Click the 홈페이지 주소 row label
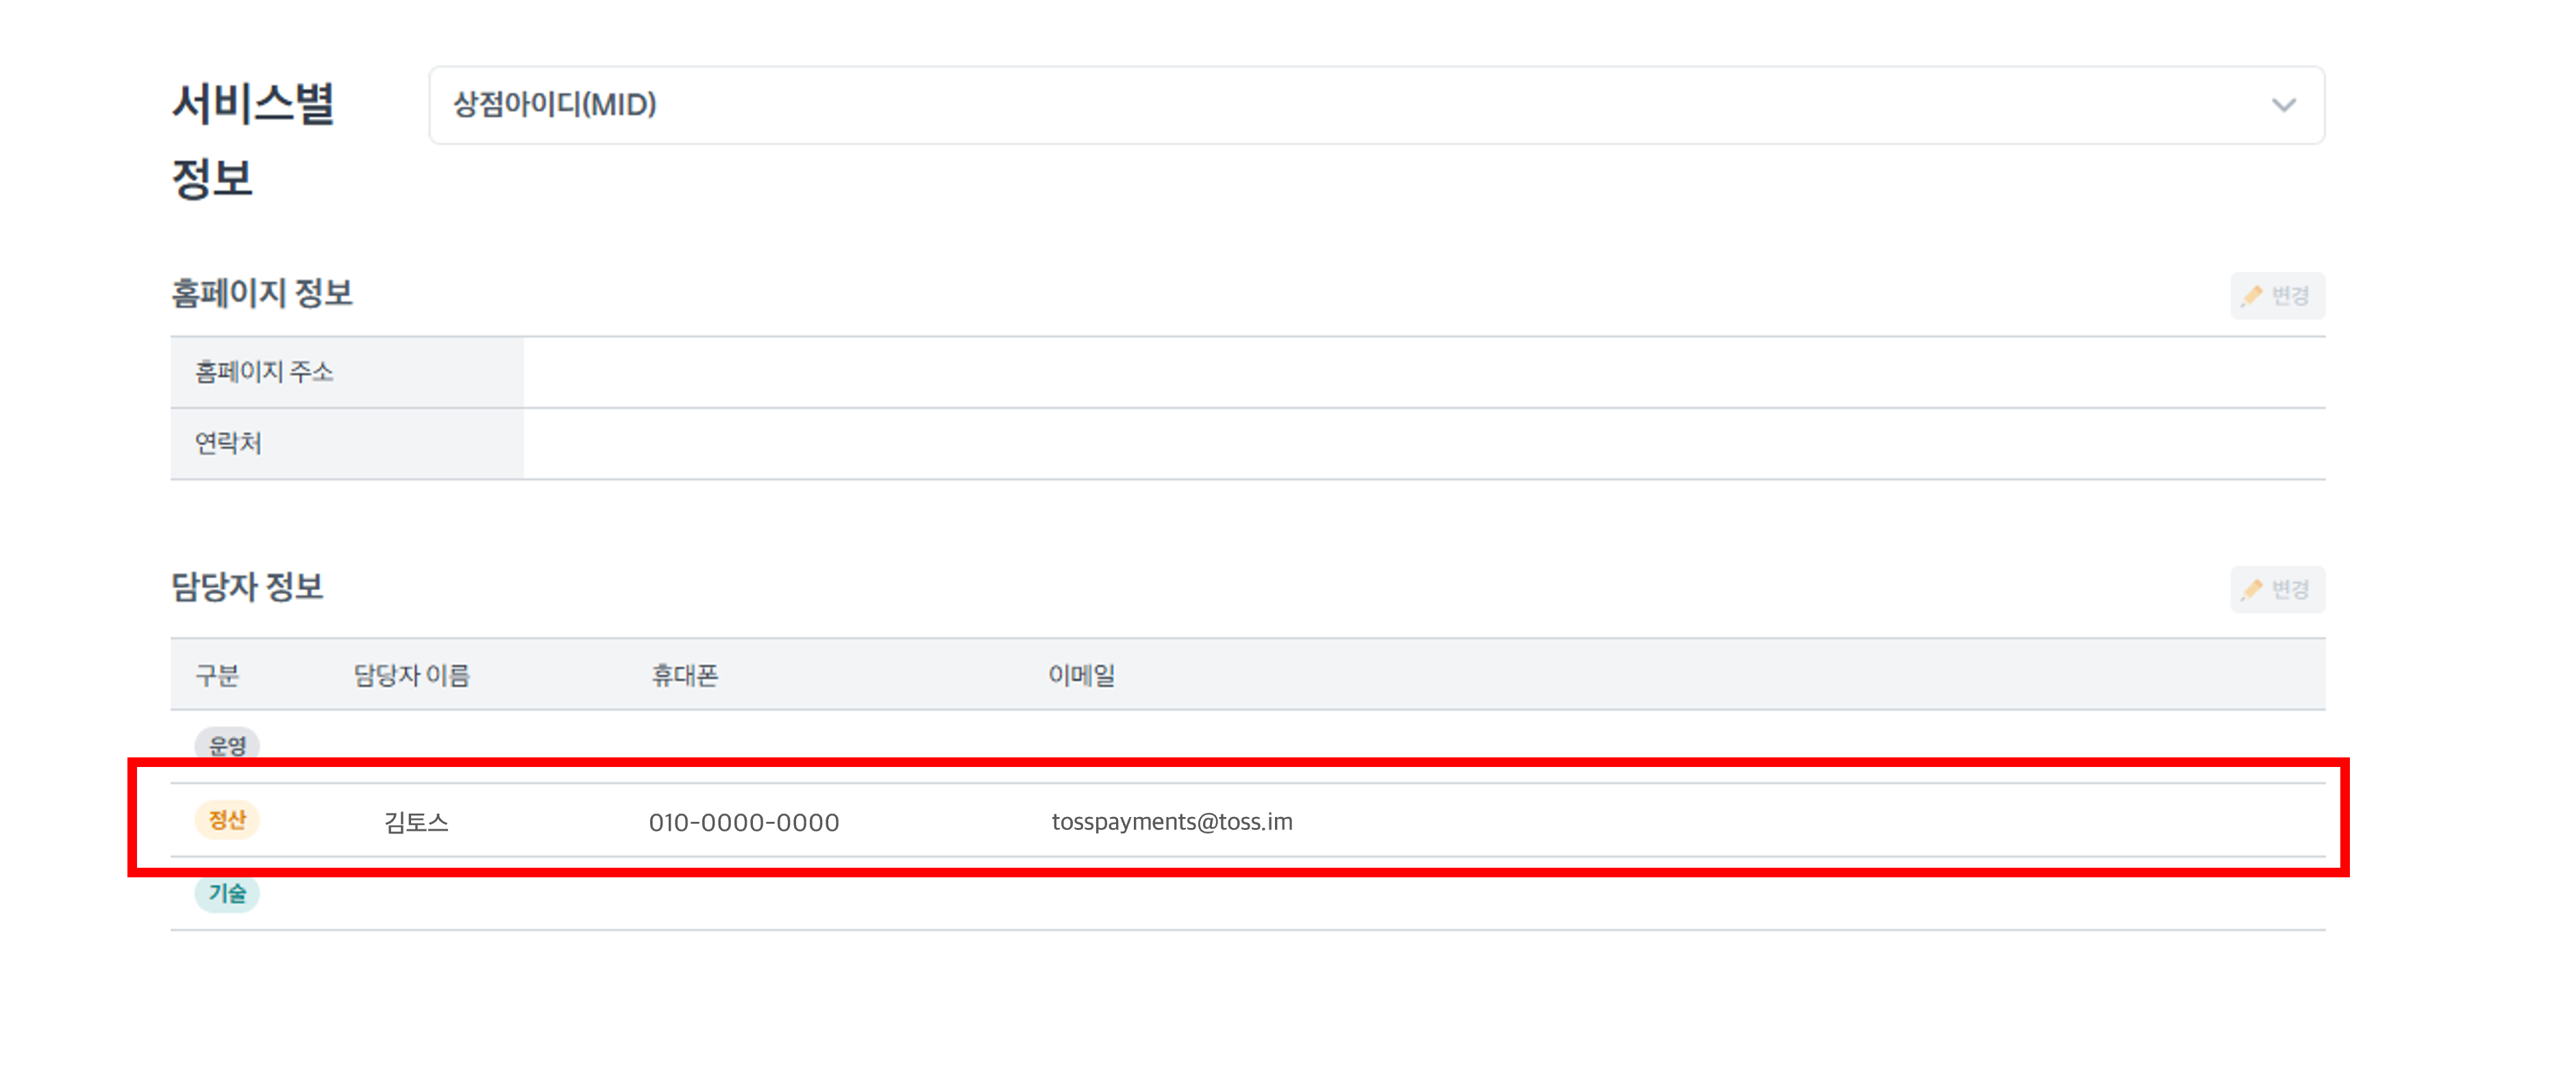This screenshot has width=2576, height=1072. (264, 372)
